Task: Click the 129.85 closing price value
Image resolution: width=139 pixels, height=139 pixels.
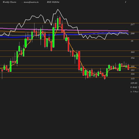Action: coord(134,83)
